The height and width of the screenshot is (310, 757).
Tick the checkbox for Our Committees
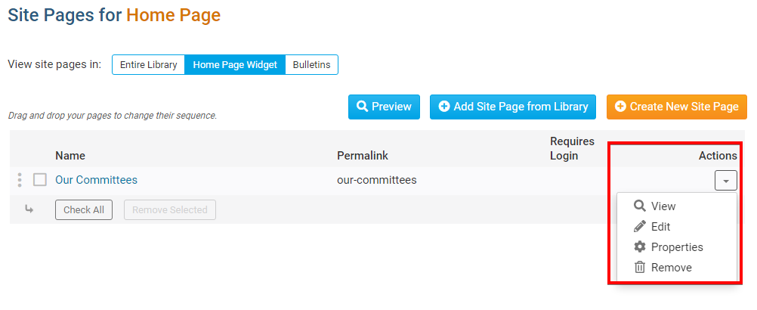[x=40, y=180]
